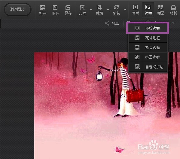
Task: Choose 花样边框 from the border menu
Action: coord(148,38)
